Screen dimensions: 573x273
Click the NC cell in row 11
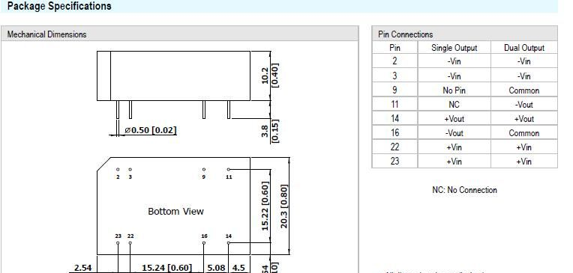pos(454,104)
